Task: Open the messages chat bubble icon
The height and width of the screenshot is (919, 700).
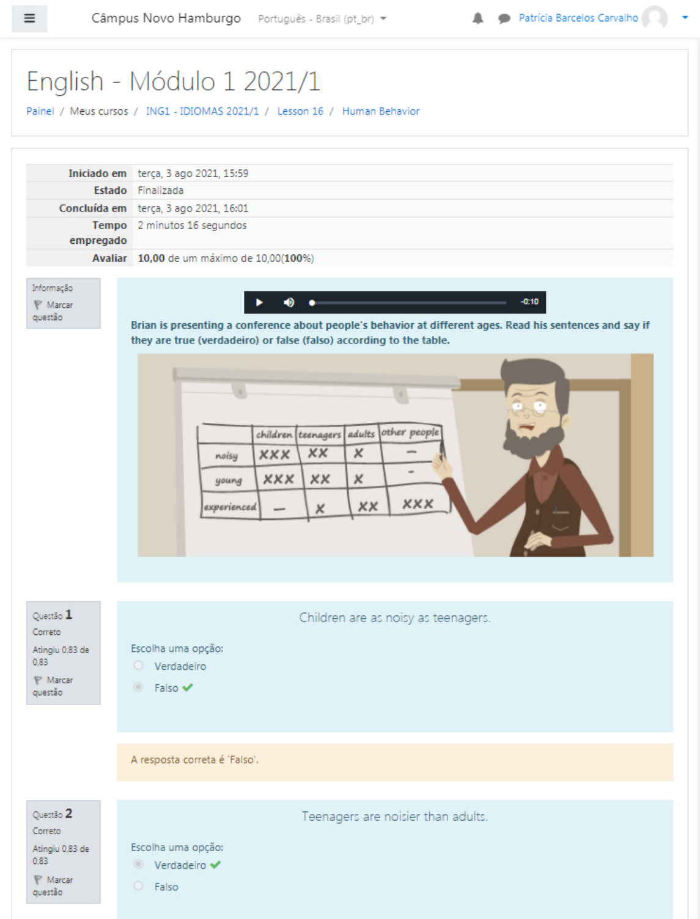Action: (504, 19)
